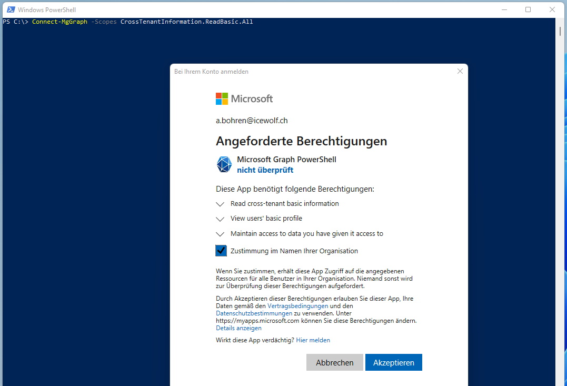Click the Microsoft Graph PowerShell app name
This screenshot has height=386, width=567.
286,160
